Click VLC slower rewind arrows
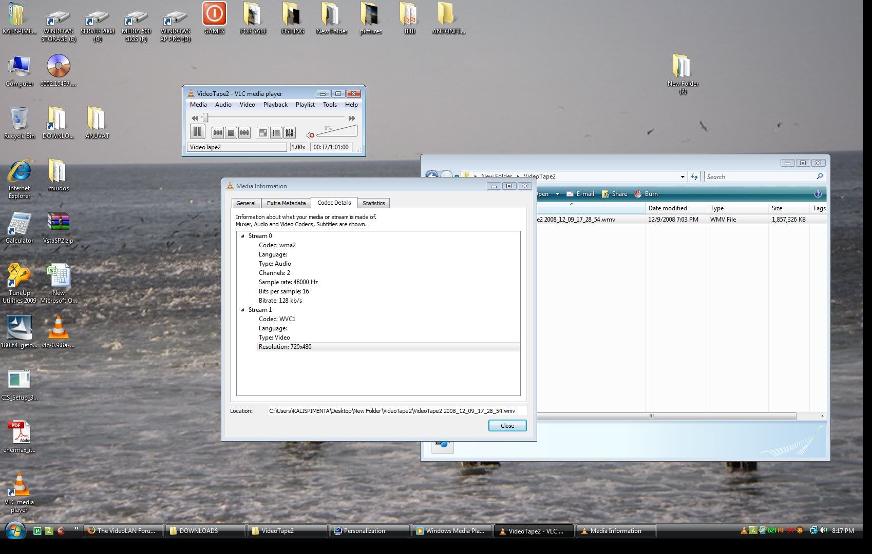The height and width of the screenshot is (554, 872). click(195, 118)
